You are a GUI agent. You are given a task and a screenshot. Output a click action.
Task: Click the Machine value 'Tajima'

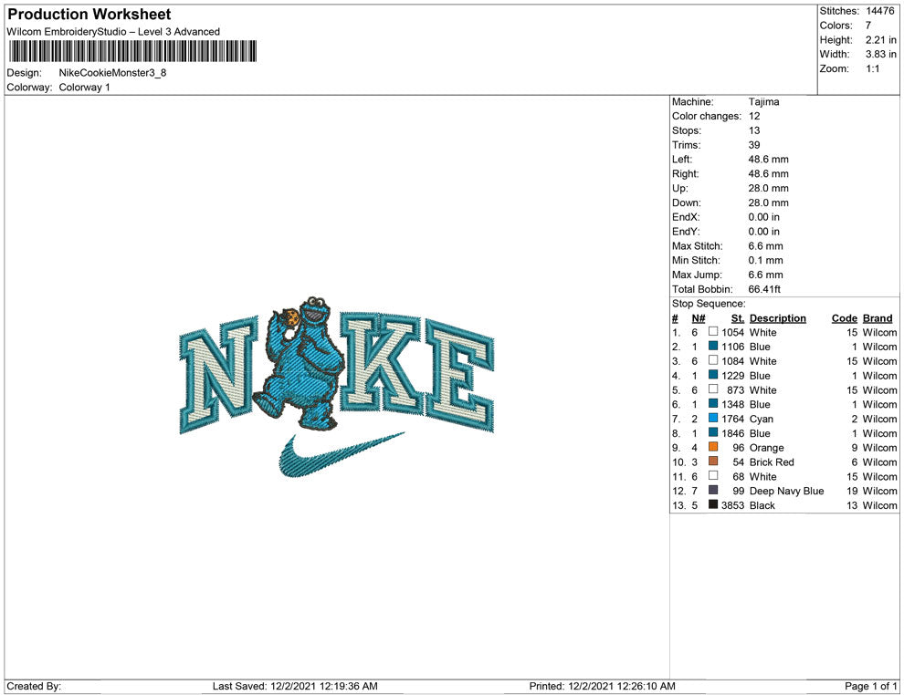pyautogui.click(x=764, y=101)
